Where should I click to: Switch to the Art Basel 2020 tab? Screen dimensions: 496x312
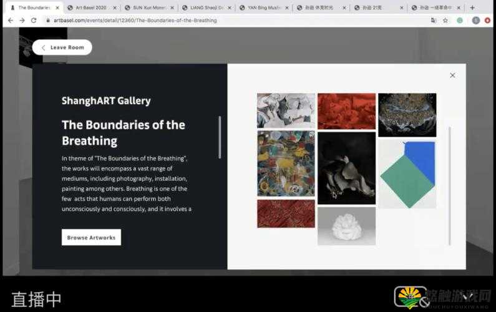[x=91, y=7]
